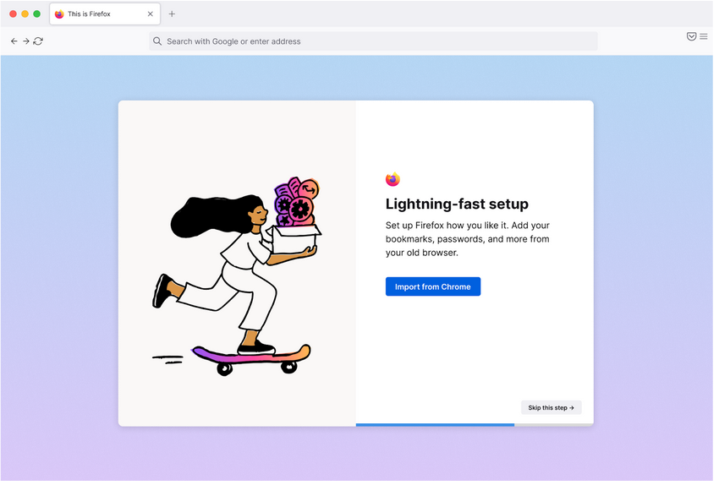719x485 pixels.
Task: Click the Import from Chrome button
Action: [433, 286]
